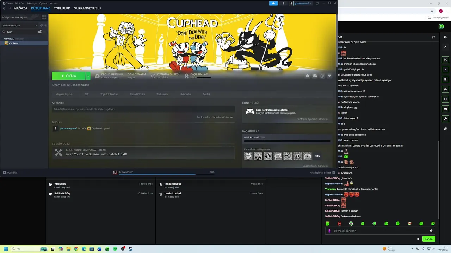Click Kontrolcü ayarlarını görüntüle
451x253 pixels.
pos(313,119)
